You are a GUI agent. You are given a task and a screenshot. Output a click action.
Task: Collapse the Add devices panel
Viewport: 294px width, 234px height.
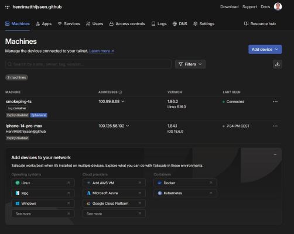[275, 154]
